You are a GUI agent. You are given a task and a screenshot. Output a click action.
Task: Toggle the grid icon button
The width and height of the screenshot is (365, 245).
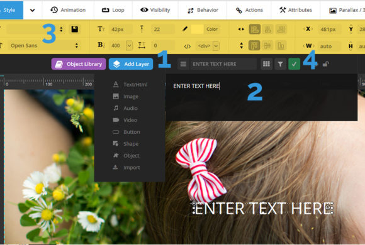[266, 64]
